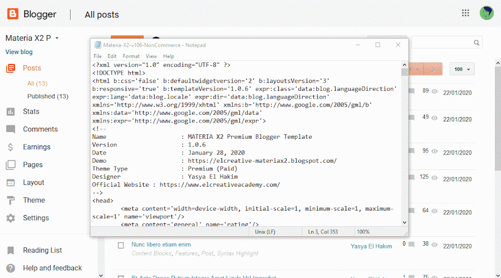This screenshot has height=278, width=501.
Task: Open the 100 posts-per-page dropdown
Action: click(x=462, y=70)
